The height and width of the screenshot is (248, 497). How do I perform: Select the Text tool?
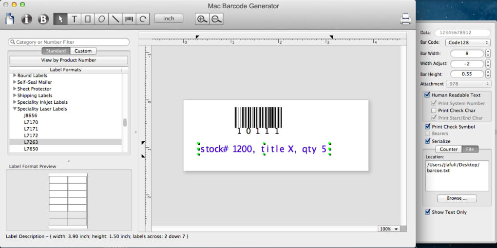point(74,19)
